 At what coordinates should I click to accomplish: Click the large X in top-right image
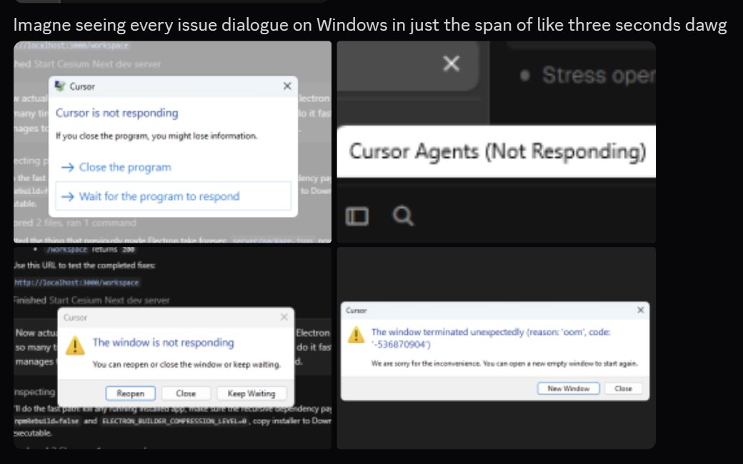pos(451,63)
